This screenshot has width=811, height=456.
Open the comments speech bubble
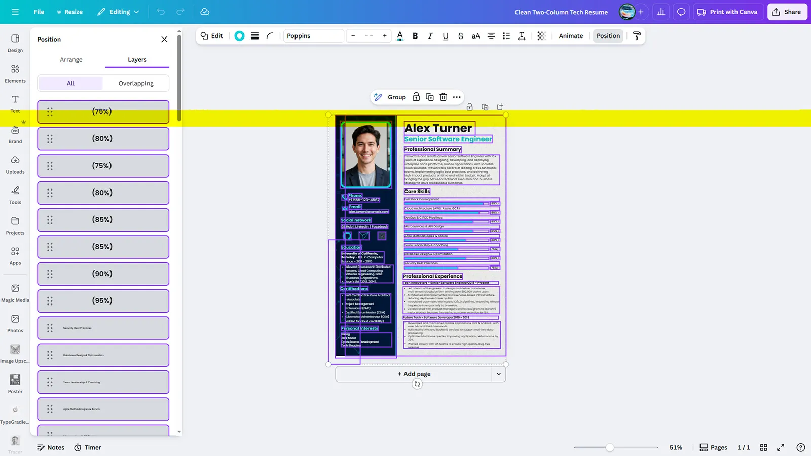click(x=681, y=12)
